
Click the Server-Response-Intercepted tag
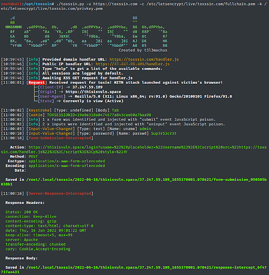(60, 194)
